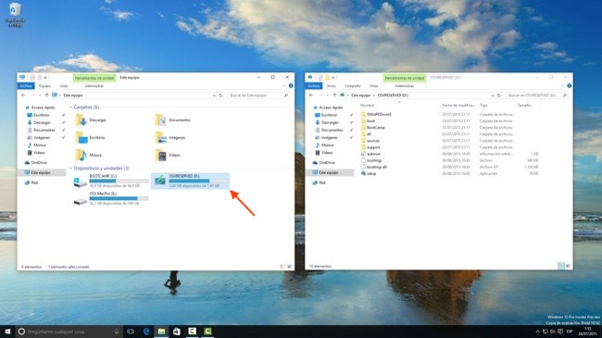Collapse the Dispositivos y unidades (3) group

(70, 169)
